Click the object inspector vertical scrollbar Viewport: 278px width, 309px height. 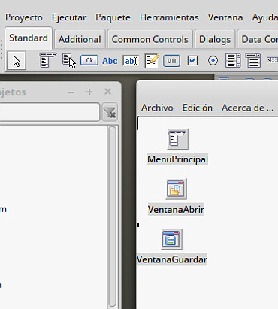113,217
